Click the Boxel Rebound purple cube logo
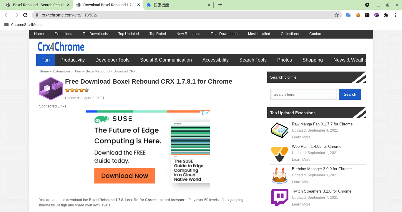 click(x=51, y=89)
